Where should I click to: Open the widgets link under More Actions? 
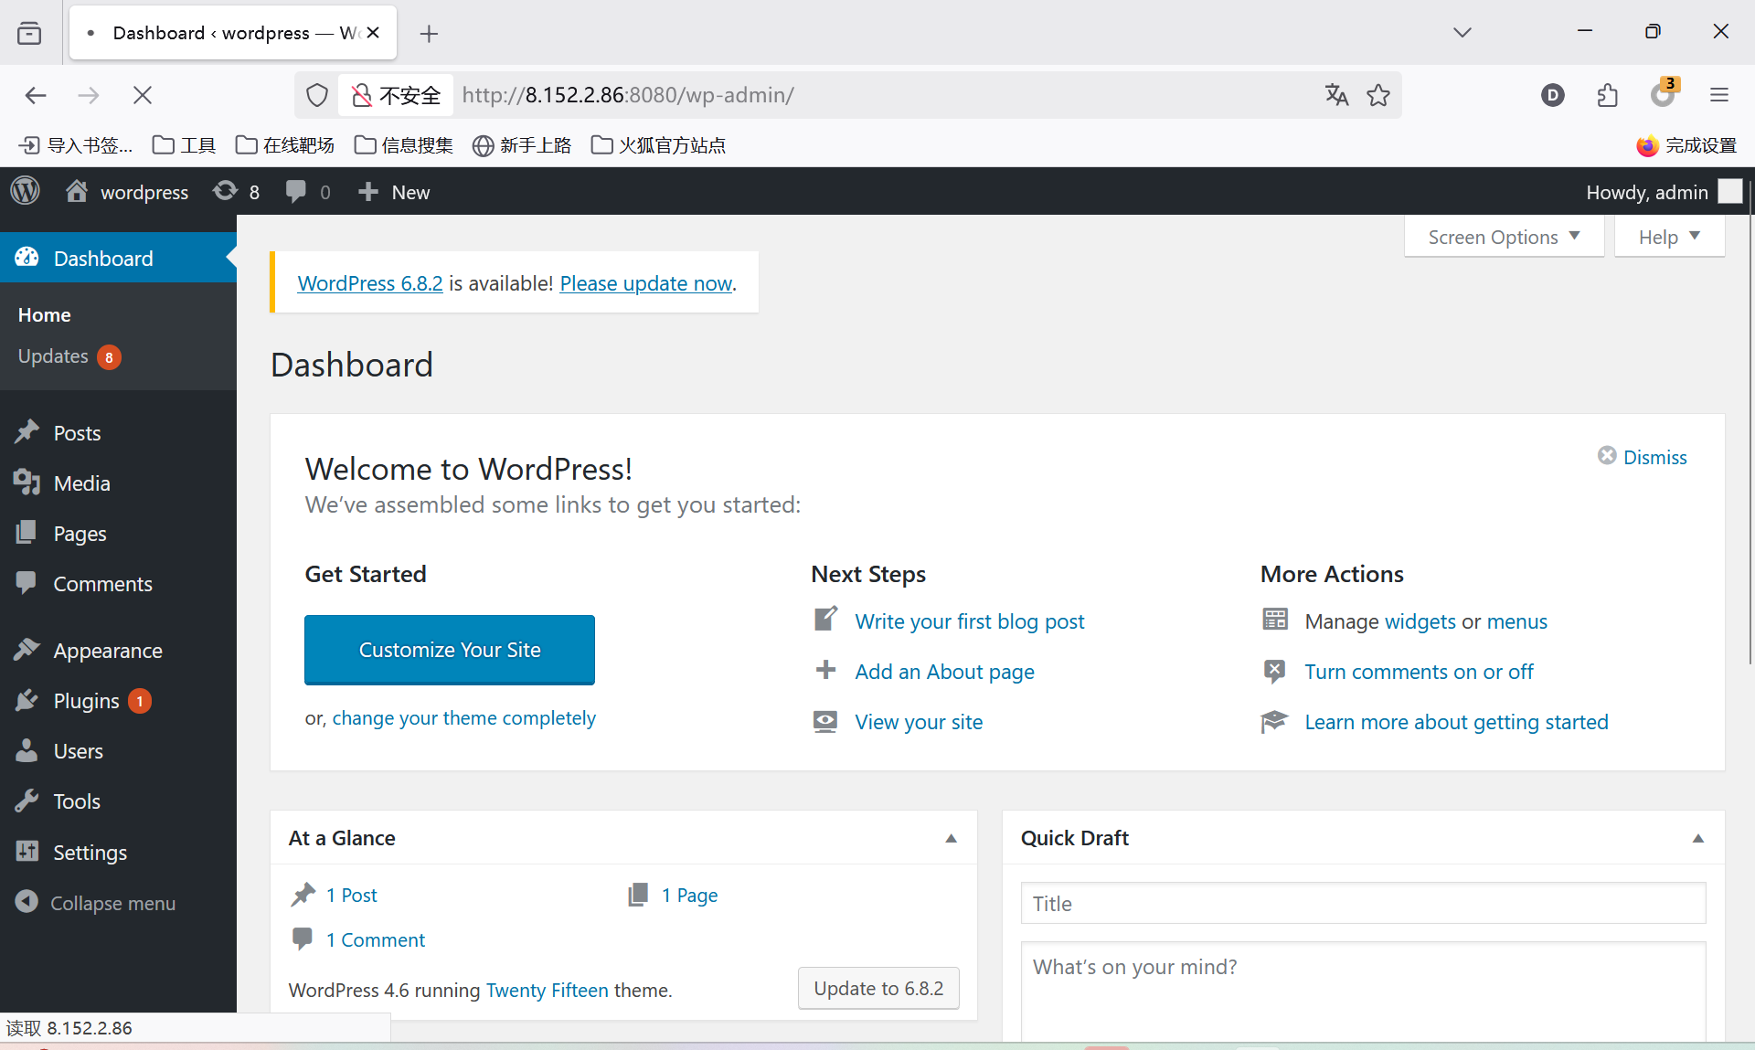tap(1420, 621)
